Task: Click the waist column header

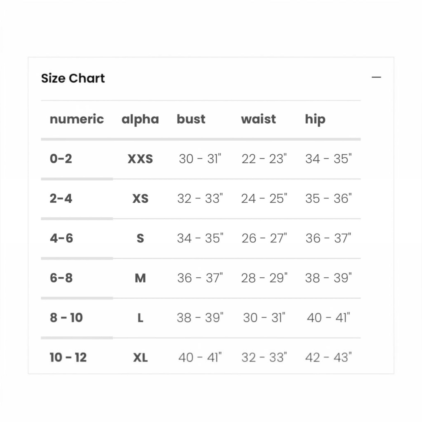Action: tap(258, 119)
